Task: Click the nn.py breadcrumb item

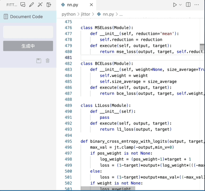Action: click(108, 14)
